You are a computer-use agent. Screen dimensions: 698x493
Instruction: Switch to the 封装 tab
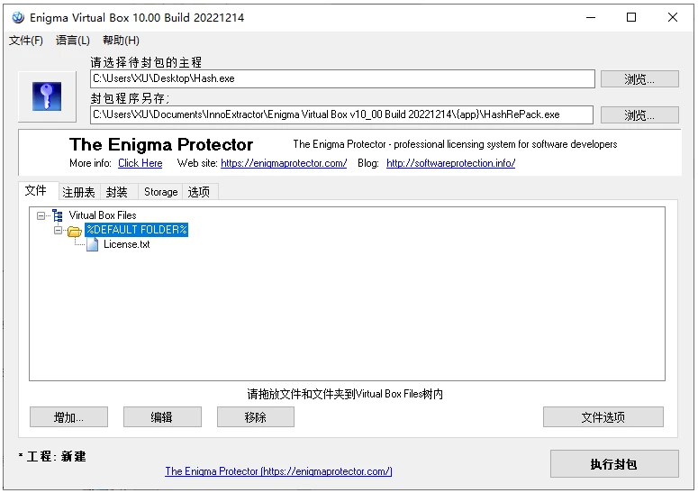117,192
